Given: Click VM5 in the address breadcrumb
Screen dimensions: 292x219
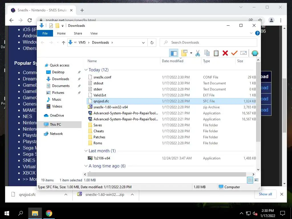Looking at the screenshot, I should tap(82, 42).
